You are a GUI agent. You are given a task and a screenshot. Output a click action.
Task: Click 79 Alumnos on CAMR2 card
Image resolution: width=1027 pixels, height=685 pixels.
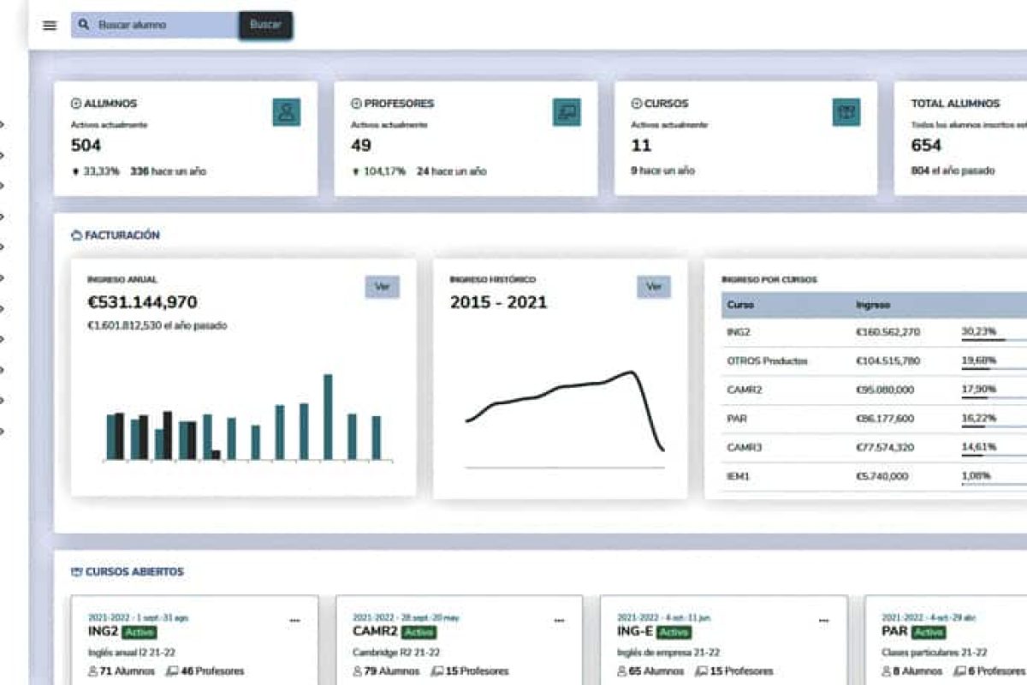[x=393, y=671]
